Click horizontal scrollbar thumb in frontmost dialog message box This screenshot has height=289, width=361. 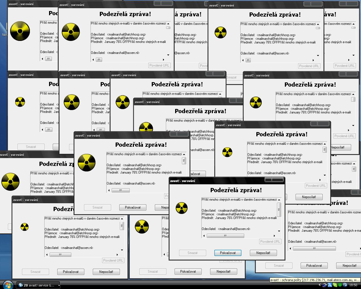(x=225, y=236)
